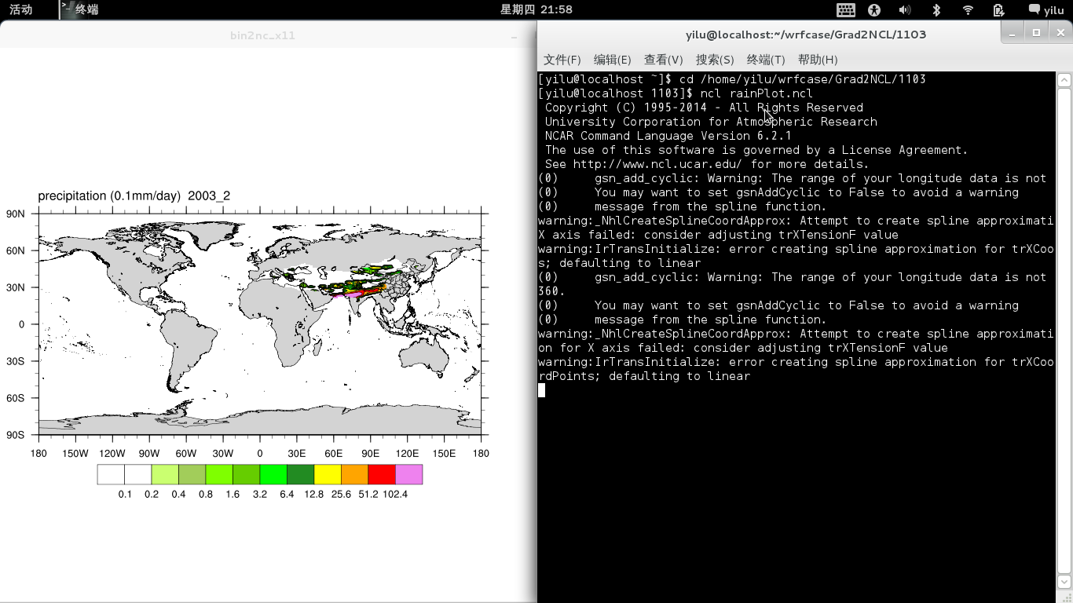
Task: Open the accessibility menu icon
Action: 874,9
